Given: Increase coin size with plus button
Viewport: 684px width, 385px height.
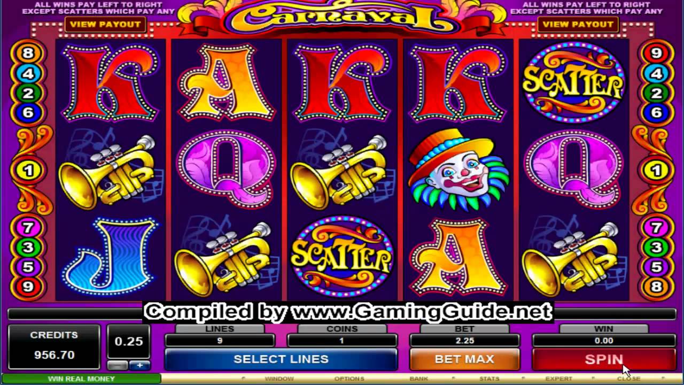Looking at the screenshot, I should [140, 366].
